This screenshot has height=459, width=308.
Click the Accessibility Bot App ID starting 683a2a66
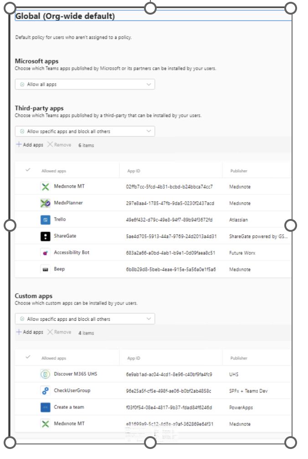pyautogui.click(x=170, y=253)
